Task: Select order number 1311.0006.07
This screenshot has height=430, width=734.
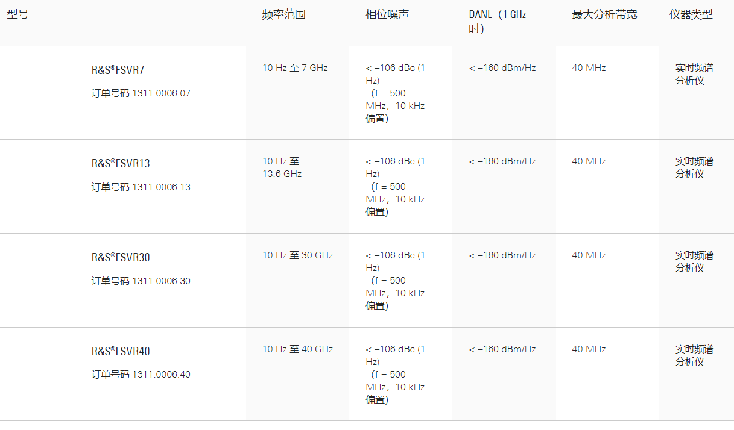Action: (161, 93)
